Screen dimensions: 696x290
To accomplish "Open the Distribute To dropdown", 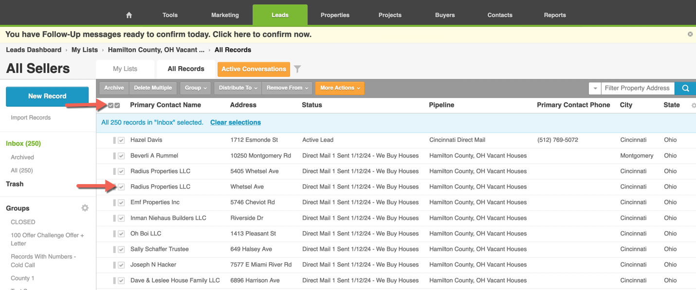I will [238, 88].
